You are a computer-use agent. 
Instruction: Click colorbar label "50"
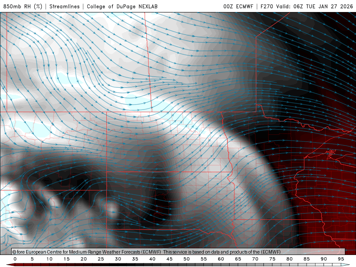[186, 259]
